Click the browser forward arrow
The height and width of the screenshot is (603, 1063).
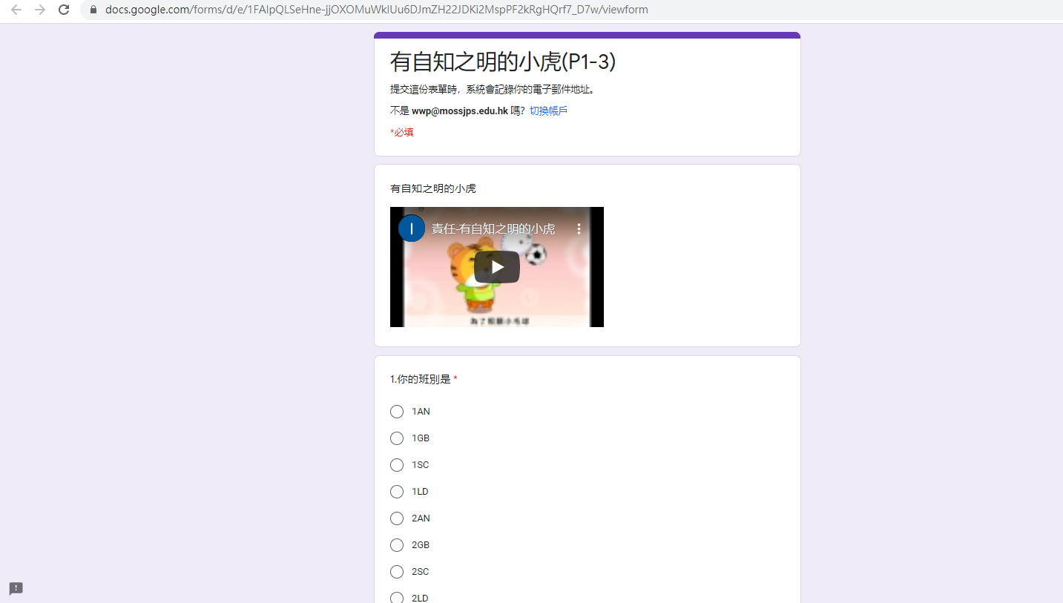click(x=40, y=10)
